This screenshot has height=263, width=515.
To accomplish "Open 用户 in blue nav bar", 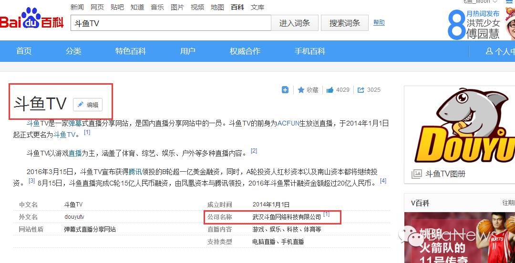I will tap(187, 51).
